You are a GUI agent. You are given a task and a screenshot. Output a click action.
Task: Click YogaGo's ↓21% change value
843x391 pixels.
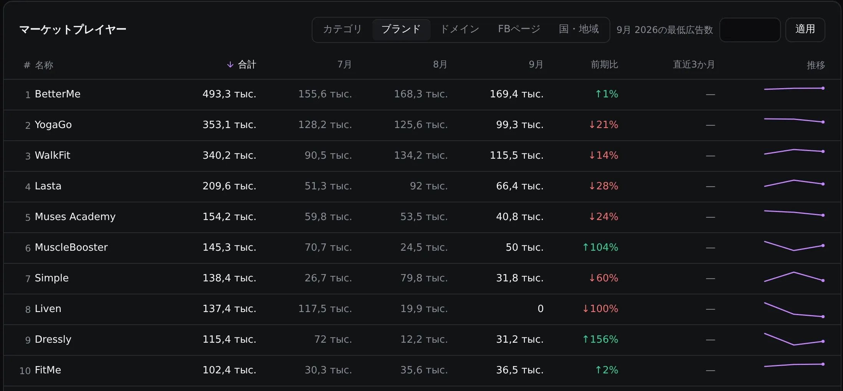[603, 125]
